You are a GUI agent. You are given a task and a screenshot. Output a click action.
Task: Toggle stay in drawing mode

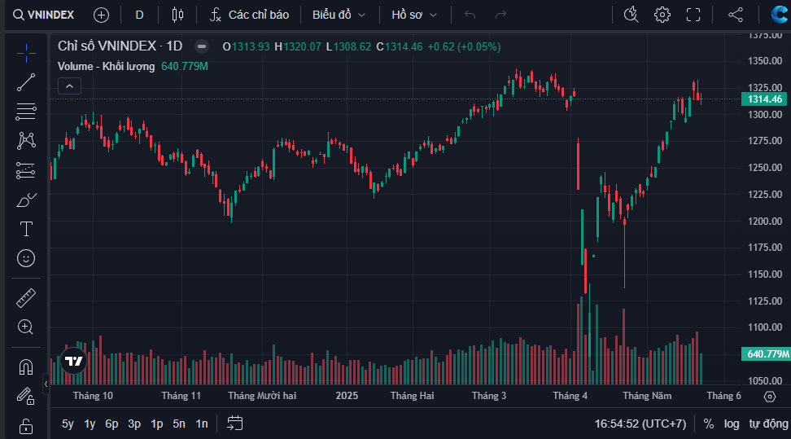point(26,396)
